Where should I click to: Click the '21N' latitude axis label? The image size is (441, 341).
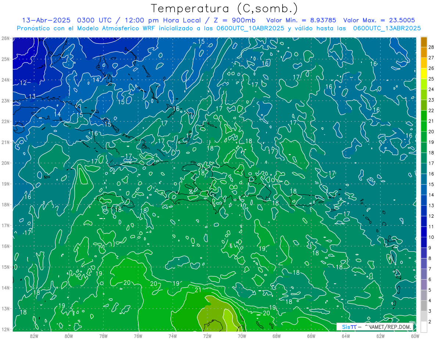[5, 142]
